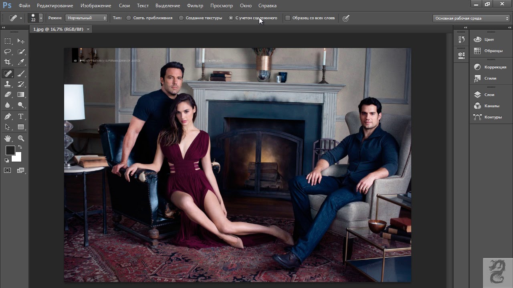Screen dimensions: 513x288
Task: Close the 1.jpg document tab
Action: [x=88, y=29]
